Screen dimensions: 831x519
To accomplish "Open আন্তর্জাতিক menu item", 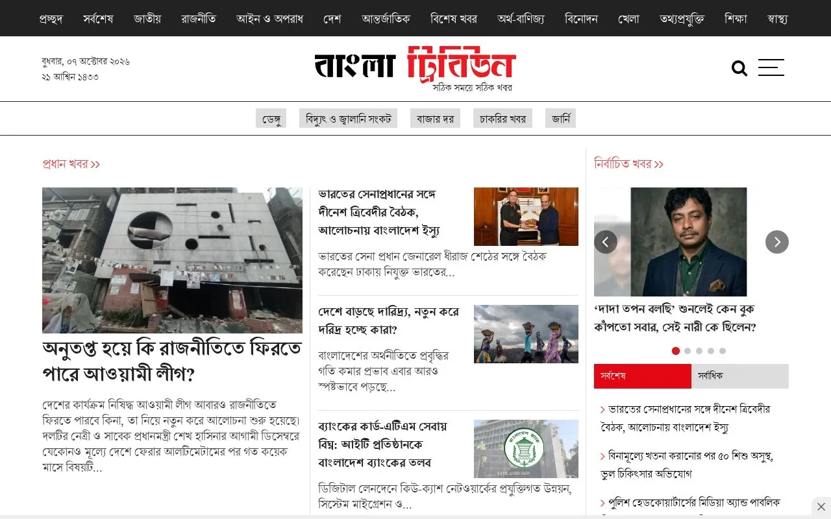I will [x=386, y=19].
